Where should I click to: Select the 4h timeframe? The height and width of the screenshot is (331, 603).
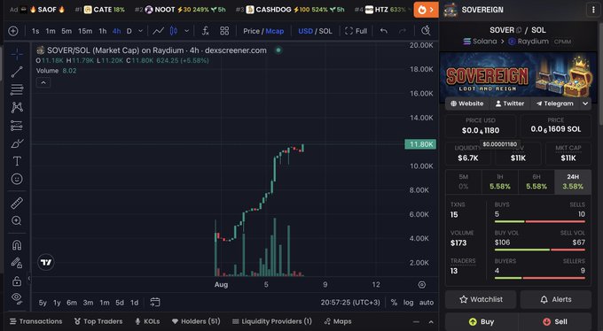click(116, 31)
